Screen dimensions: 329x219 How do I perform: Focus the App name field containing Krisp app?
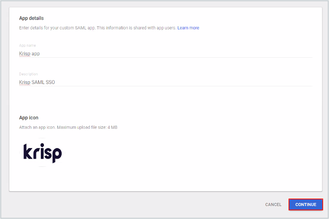pos(166,54)
